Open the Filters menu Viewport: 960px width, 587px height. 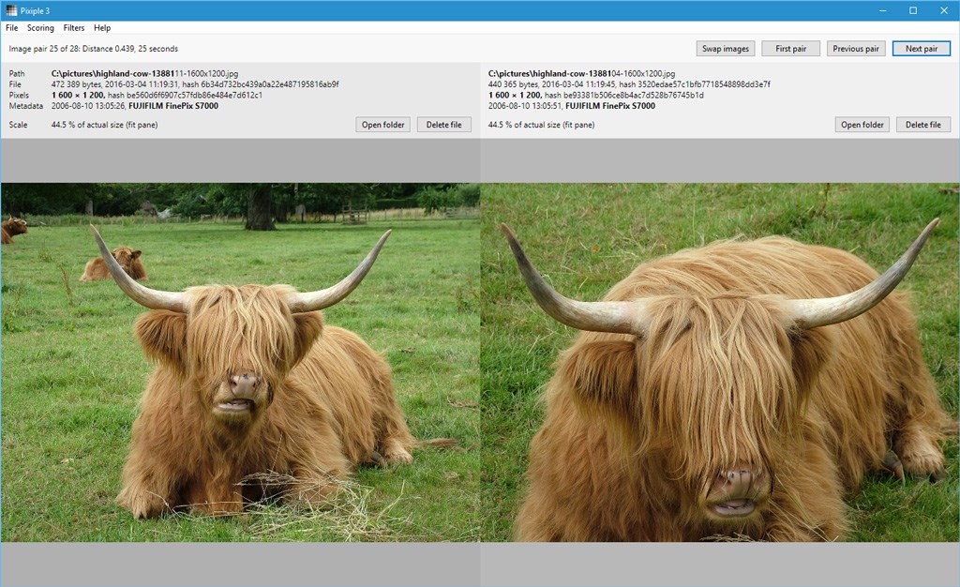74,27
